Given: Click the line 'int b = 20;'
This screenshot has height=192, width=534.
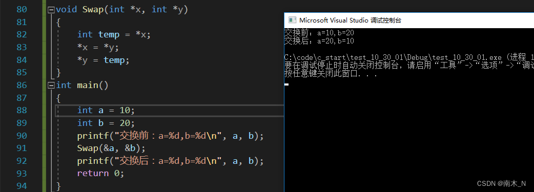Looking at the screenshot, I should 106,123.
